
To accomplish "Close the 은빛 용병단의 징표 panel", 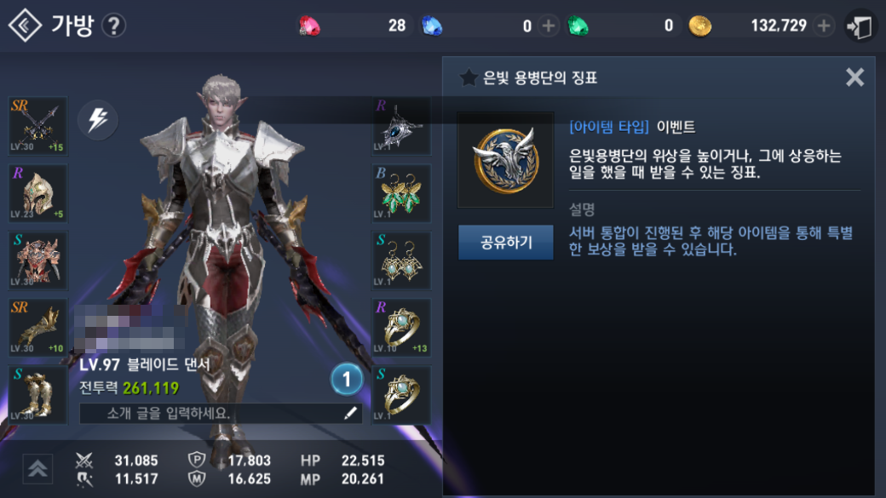I will pos(855,77).
